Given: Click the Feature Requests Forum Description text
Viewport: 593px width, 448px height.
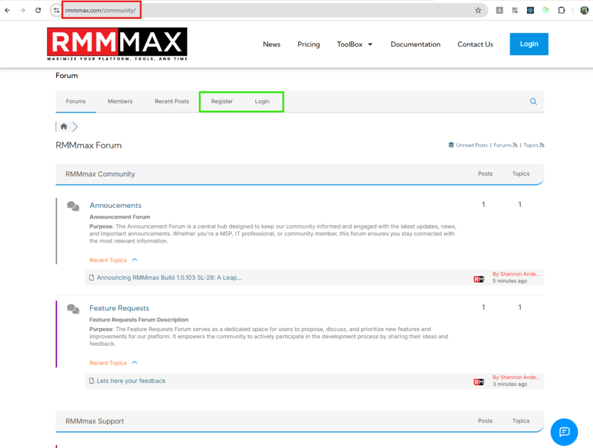Looking at the screenshot, I should [x=139, y=320].
